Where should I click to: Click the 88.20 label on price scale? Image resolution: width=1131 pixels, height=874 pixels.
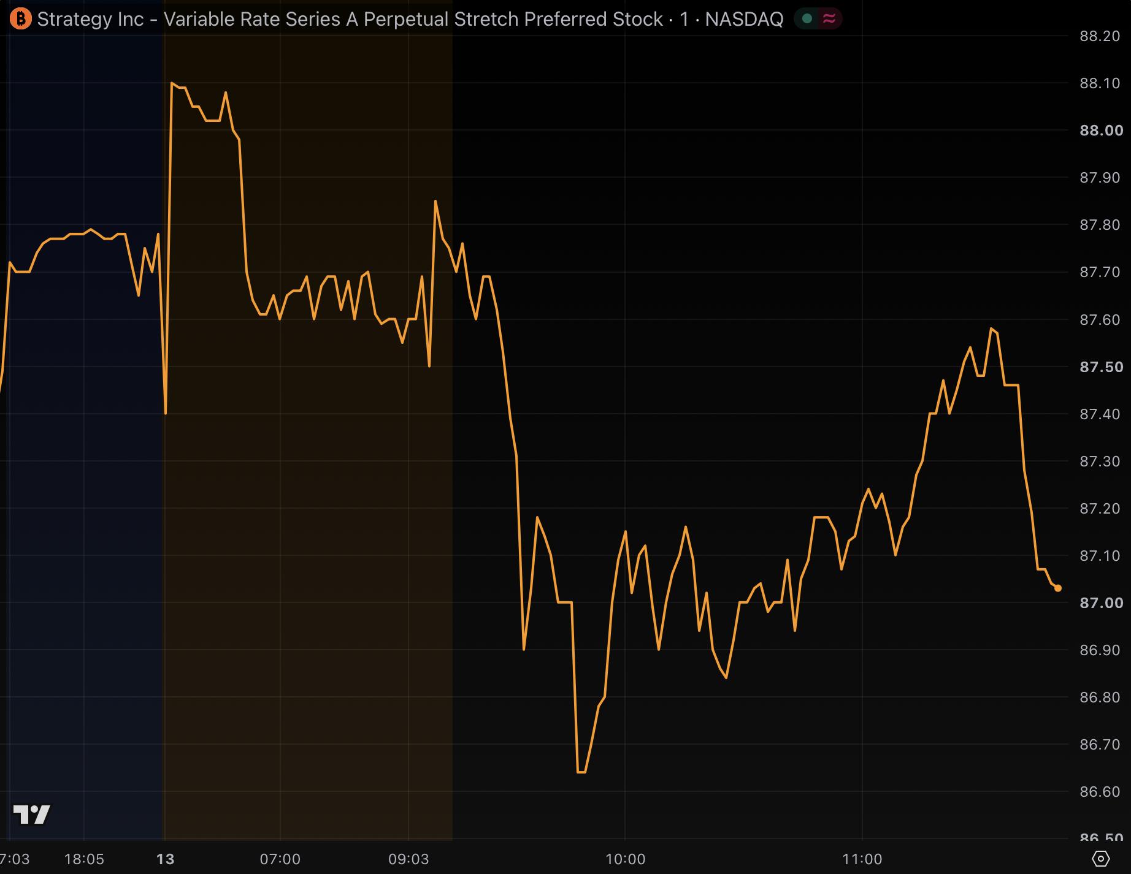point(1100,36)
